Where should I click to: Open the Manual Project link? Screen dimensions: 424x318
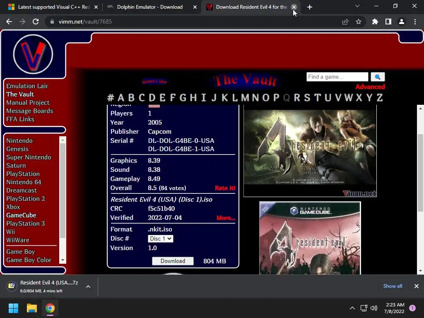point(28,103)
